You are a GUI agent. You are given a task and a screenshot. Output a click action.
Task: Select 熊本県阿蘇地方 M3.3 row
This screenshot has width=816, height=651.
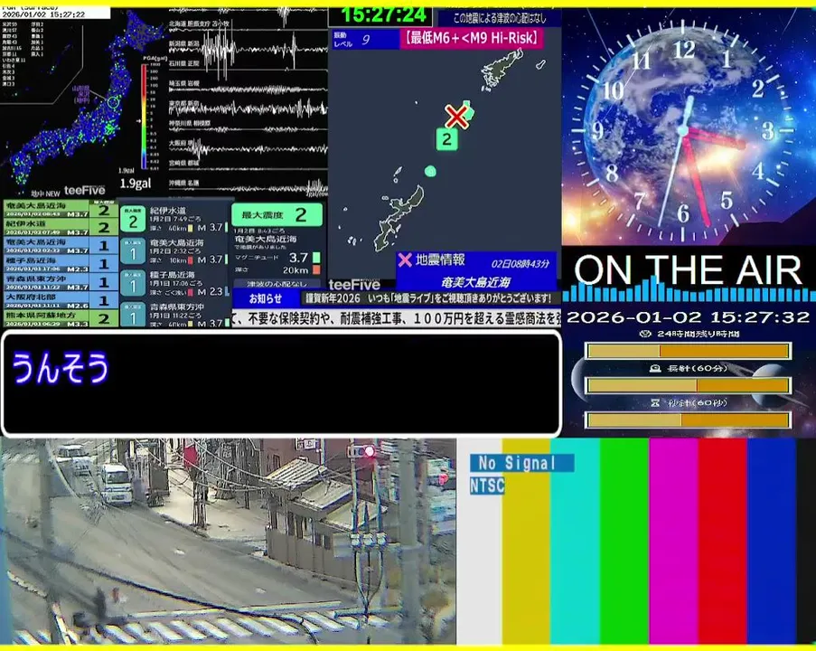click(61, 318)
